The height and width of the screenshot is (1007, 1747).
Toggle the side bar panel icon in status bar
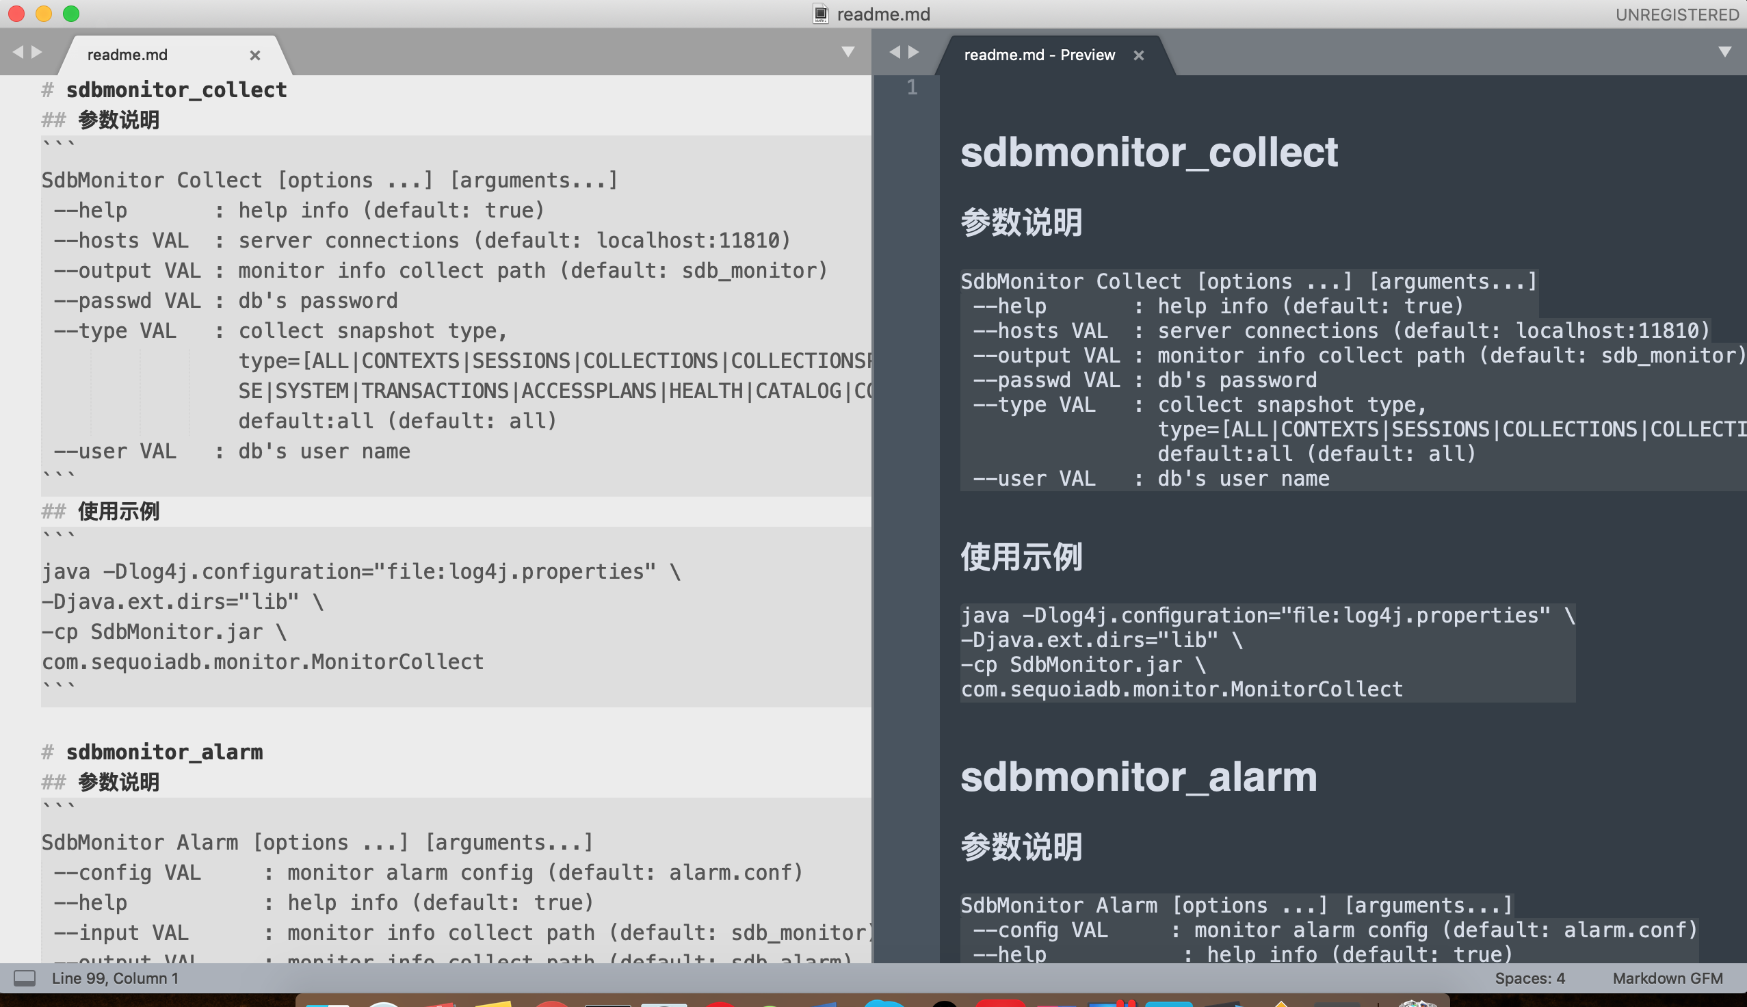[25, 978]
